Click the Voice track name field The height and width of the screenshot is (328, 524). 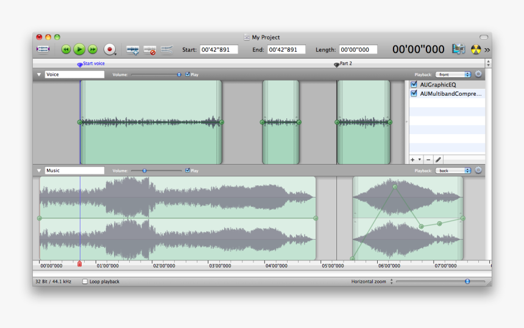[x=74, y=74]
